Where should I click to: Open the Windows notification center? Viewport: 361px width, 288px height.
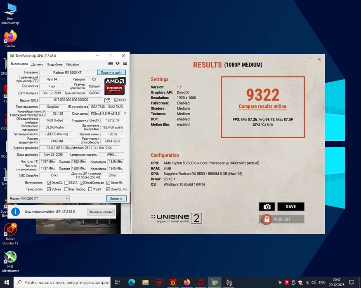[x=352, y=282]
